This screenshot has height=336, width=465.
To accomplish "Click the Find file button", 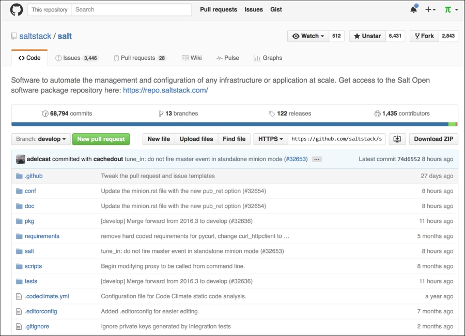I will 234,139.
